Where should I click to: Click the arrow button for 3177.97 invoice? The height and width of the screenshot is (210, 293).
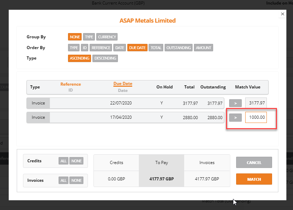235,103
